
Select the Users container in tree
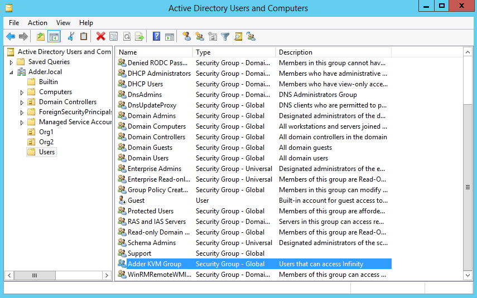point(47,152)
